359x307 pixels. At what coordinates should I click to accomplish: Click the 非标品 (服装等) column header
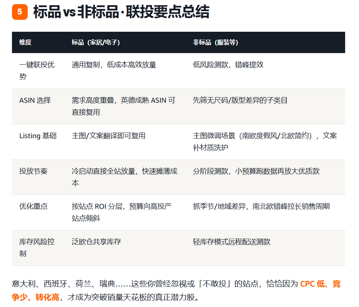point(216,43)
